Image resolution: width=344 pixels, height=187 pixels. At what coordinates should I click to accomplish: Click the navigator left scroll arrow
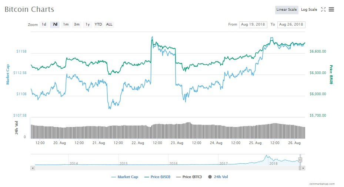pyautogui.click(x=33, y=168)
